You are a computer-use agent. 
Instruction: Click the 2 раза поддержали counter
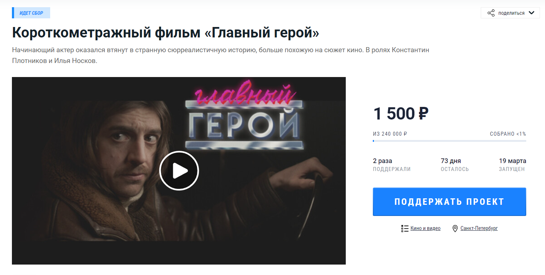tap(392, 165)
